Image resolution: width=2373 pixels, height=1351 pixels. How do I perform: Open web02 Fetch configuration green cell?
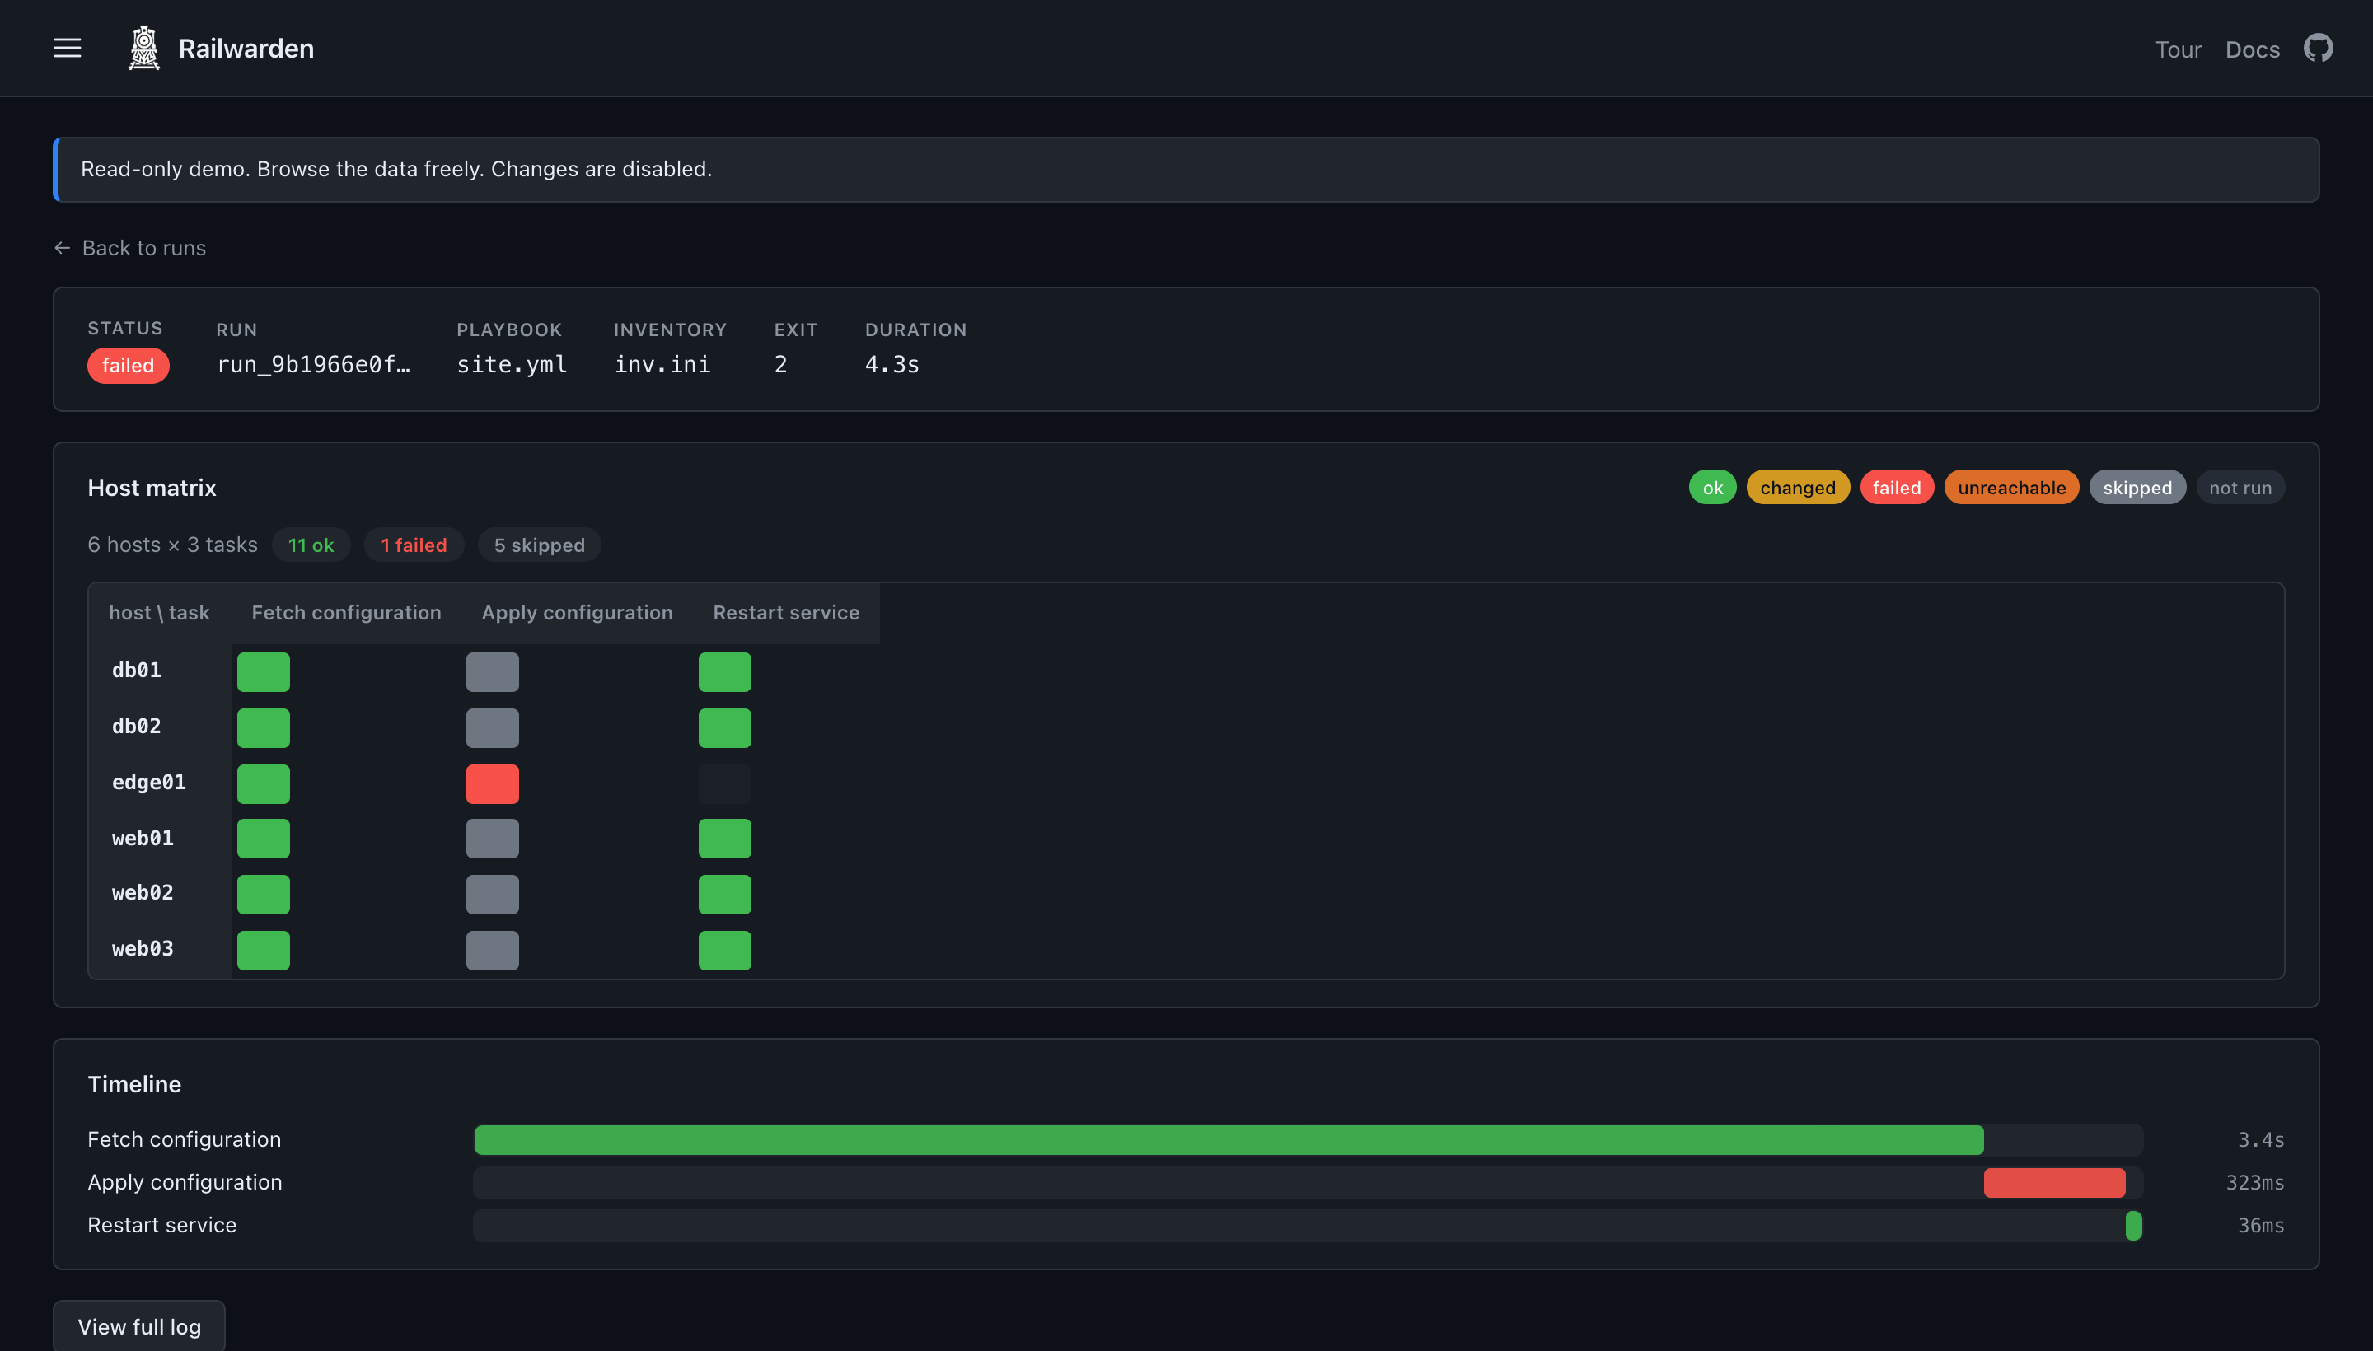pos(264,895)
